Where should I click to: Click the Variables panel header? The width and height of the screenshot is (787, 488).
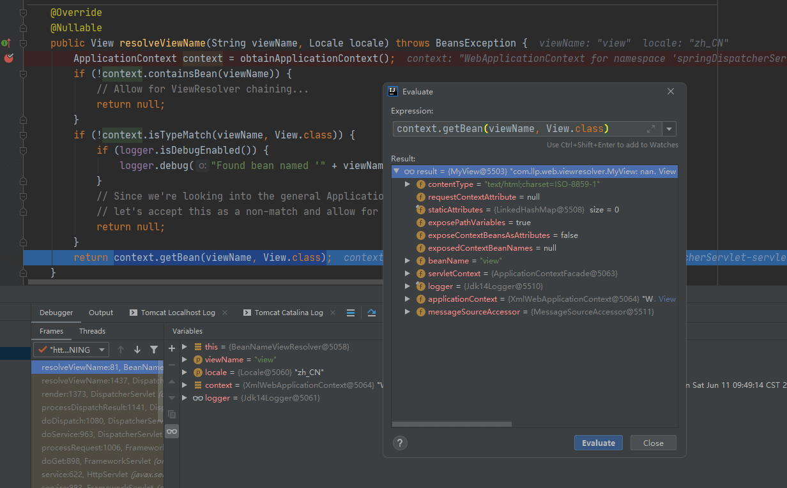[187, 331]
